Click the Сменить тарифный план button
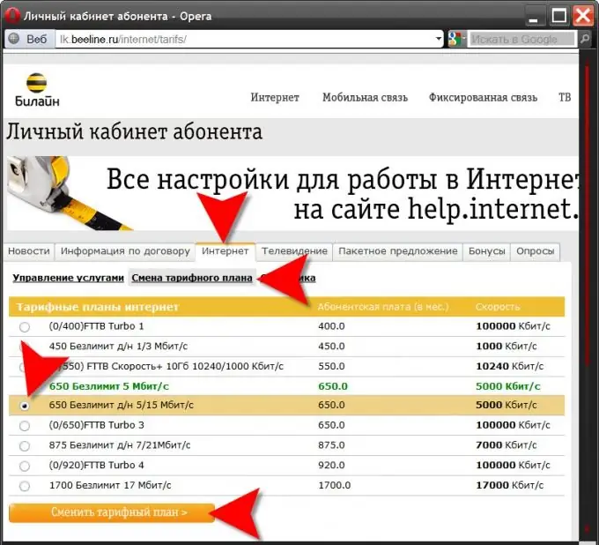The width and height of the screenshot is (599, 545). click(x=112, y=512)
